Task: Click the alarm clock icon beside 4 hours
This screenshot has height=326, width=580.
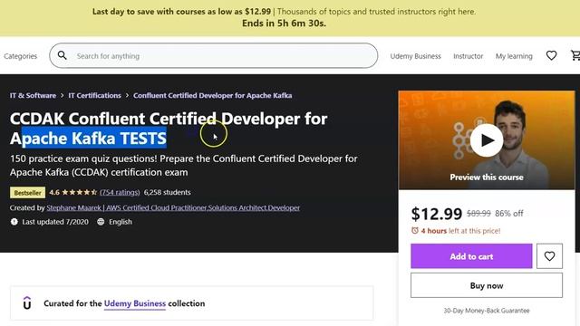Action: (x=415, y=231)
